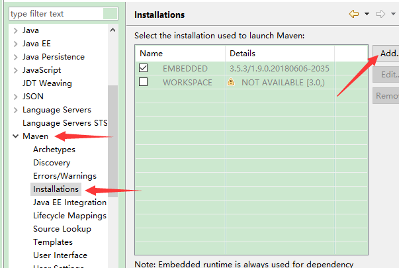Click the Remove installation button
The width and height of the screenshot is (399, 268).
pyautogui.click(x=386, y=96)
